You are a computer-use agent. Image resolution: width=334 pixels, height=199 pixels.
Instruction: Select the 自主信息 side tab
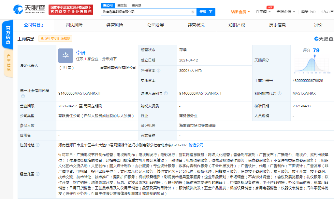[x=8, y=63]
